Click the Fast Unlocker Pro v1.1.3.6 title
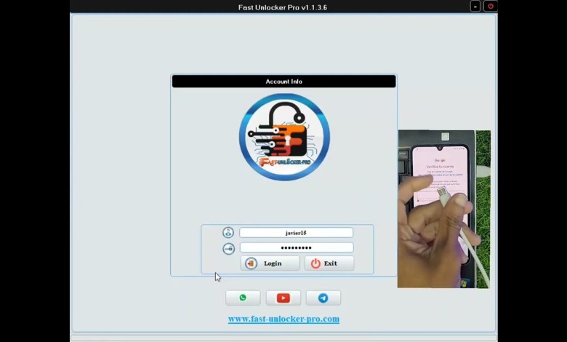The image size is (567, 342). 282,7
